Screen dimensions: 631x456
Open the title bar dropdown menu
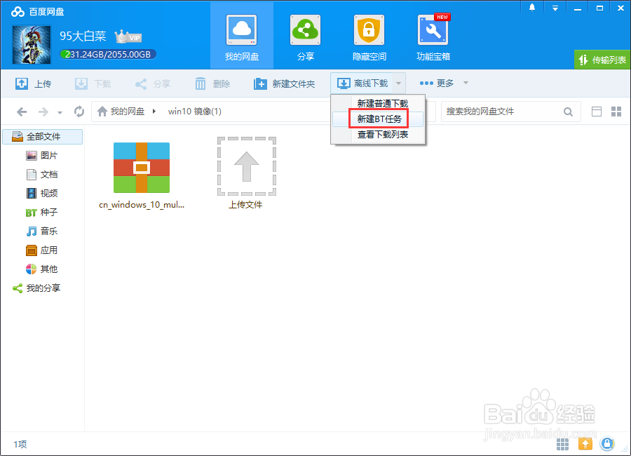(x=555, y=8)
